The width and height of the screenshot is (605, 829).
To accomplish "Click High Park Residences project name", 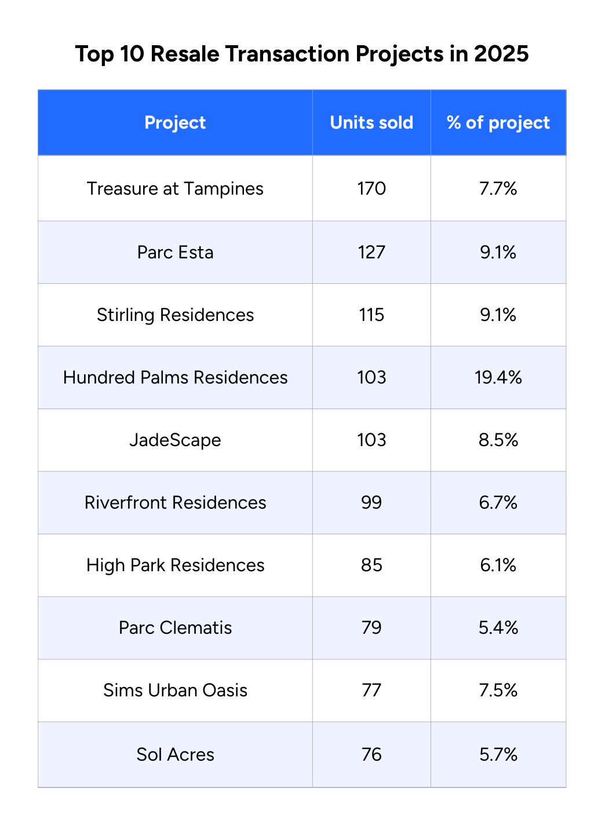I will (x=175, y=565).
